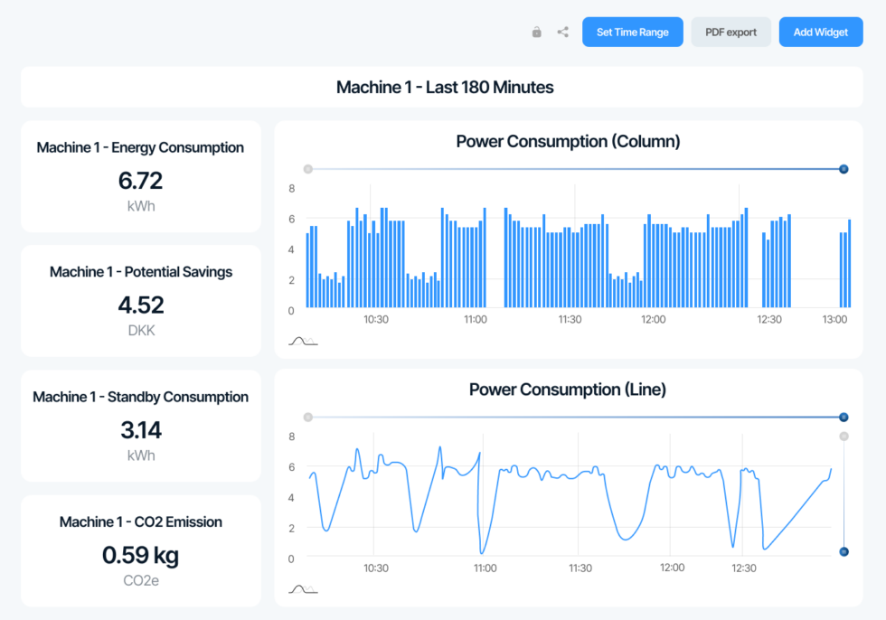Screen dimensions: 886x620
Task: Click the Machine 1 - Last 180 Minutes header
Action: click(444, 87)
